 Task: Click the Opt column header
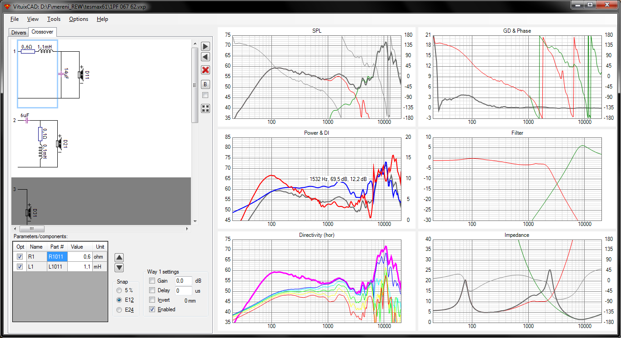click(20, 247)
